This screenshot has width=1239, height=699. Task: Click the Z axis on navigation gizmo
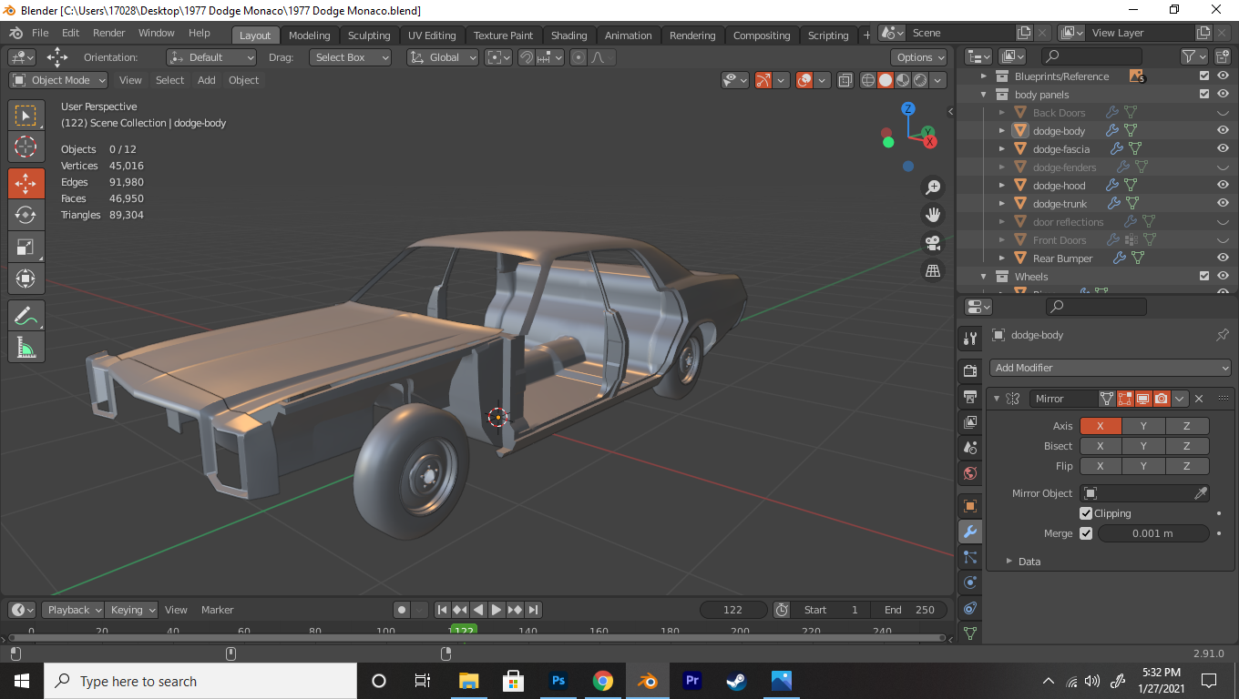pyautogui.click(x=907, y=109)
